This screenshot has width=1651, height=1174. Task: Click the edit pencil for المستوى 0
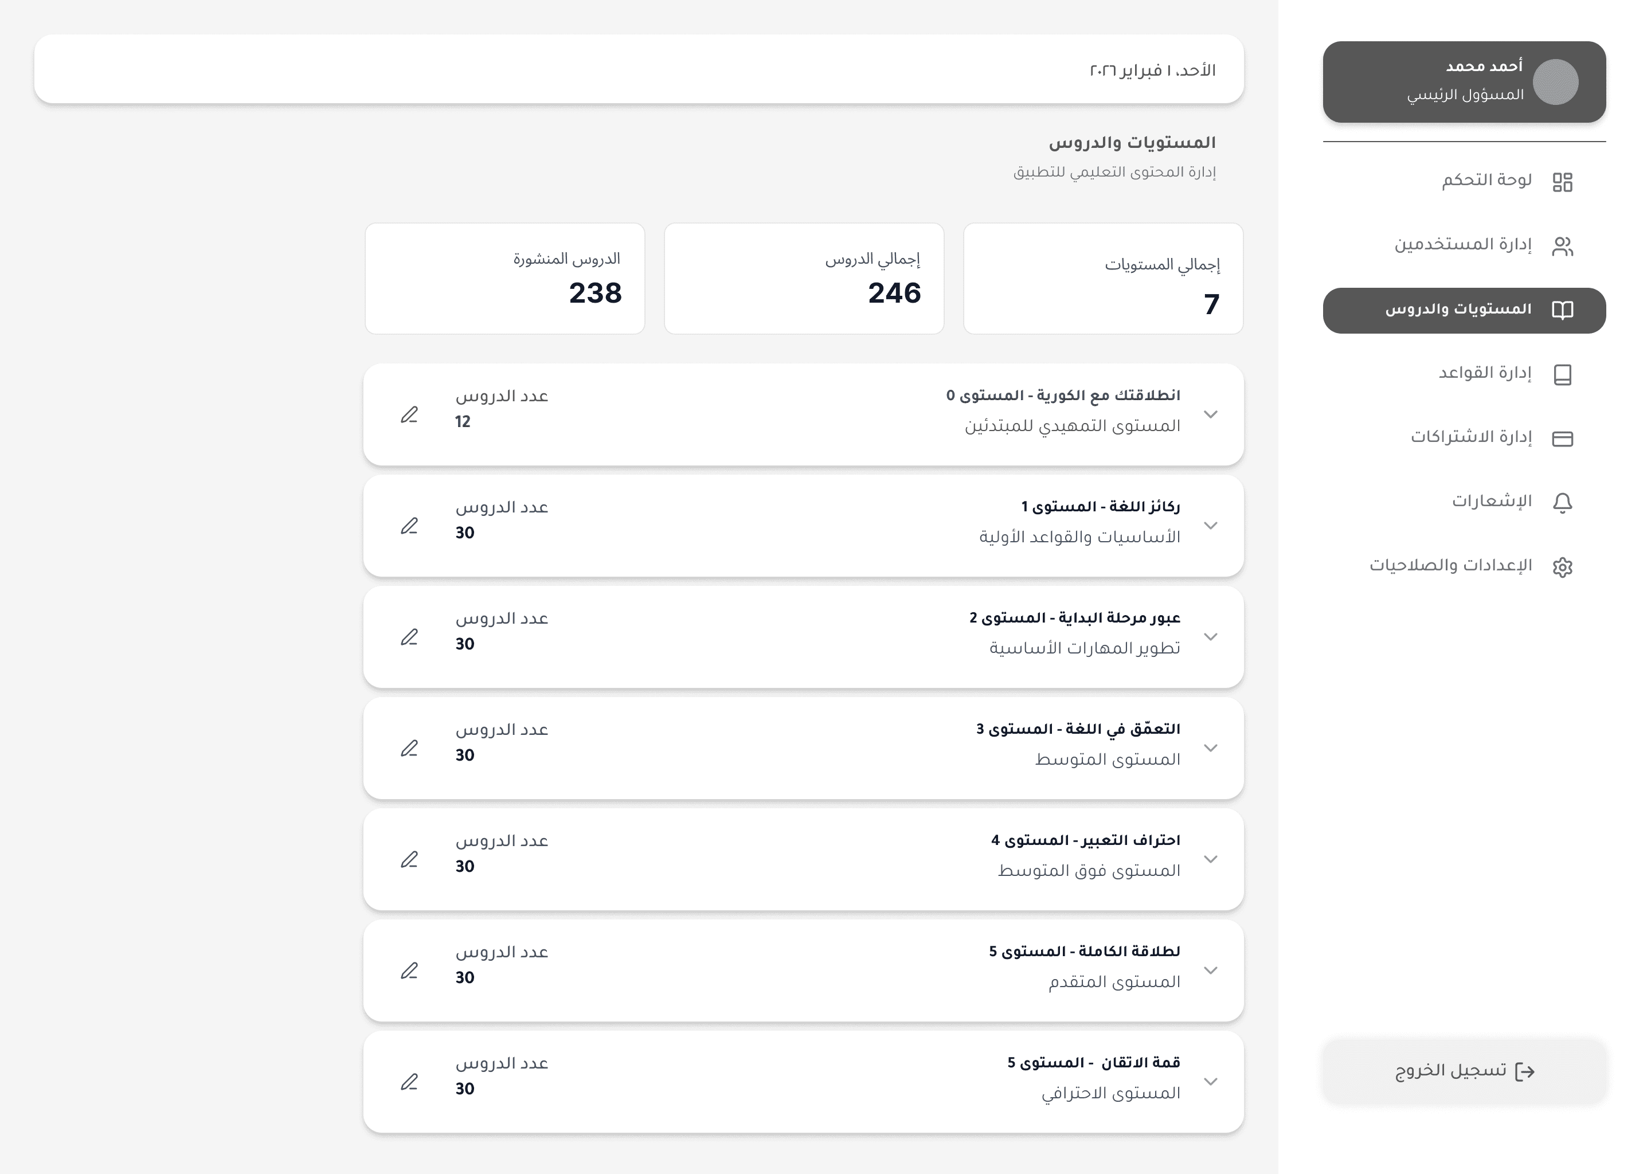pyautogui.click(x=409, y=414)
